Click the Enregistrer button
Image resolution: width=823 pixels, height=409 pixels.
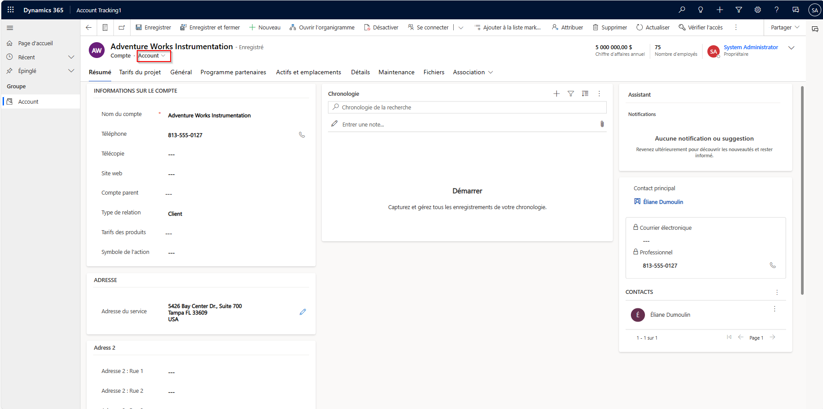tap(153, 27)
